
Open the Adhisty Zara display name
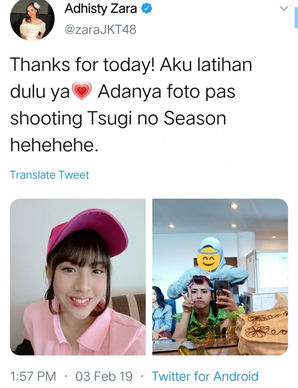[x=101, y=9]
